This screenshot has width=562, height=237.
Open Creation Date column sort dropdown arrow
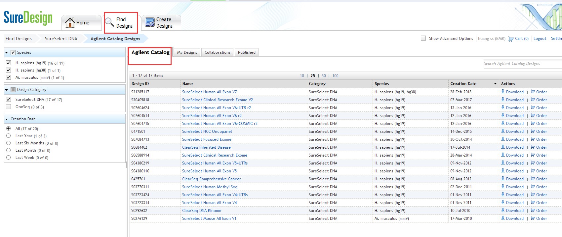495,84
